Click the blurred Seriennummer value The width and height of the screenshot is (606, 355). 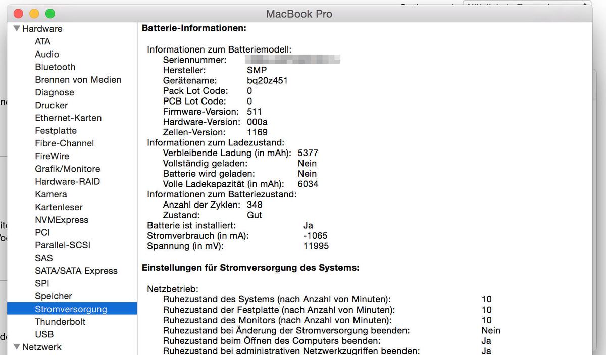pos(293,60)
